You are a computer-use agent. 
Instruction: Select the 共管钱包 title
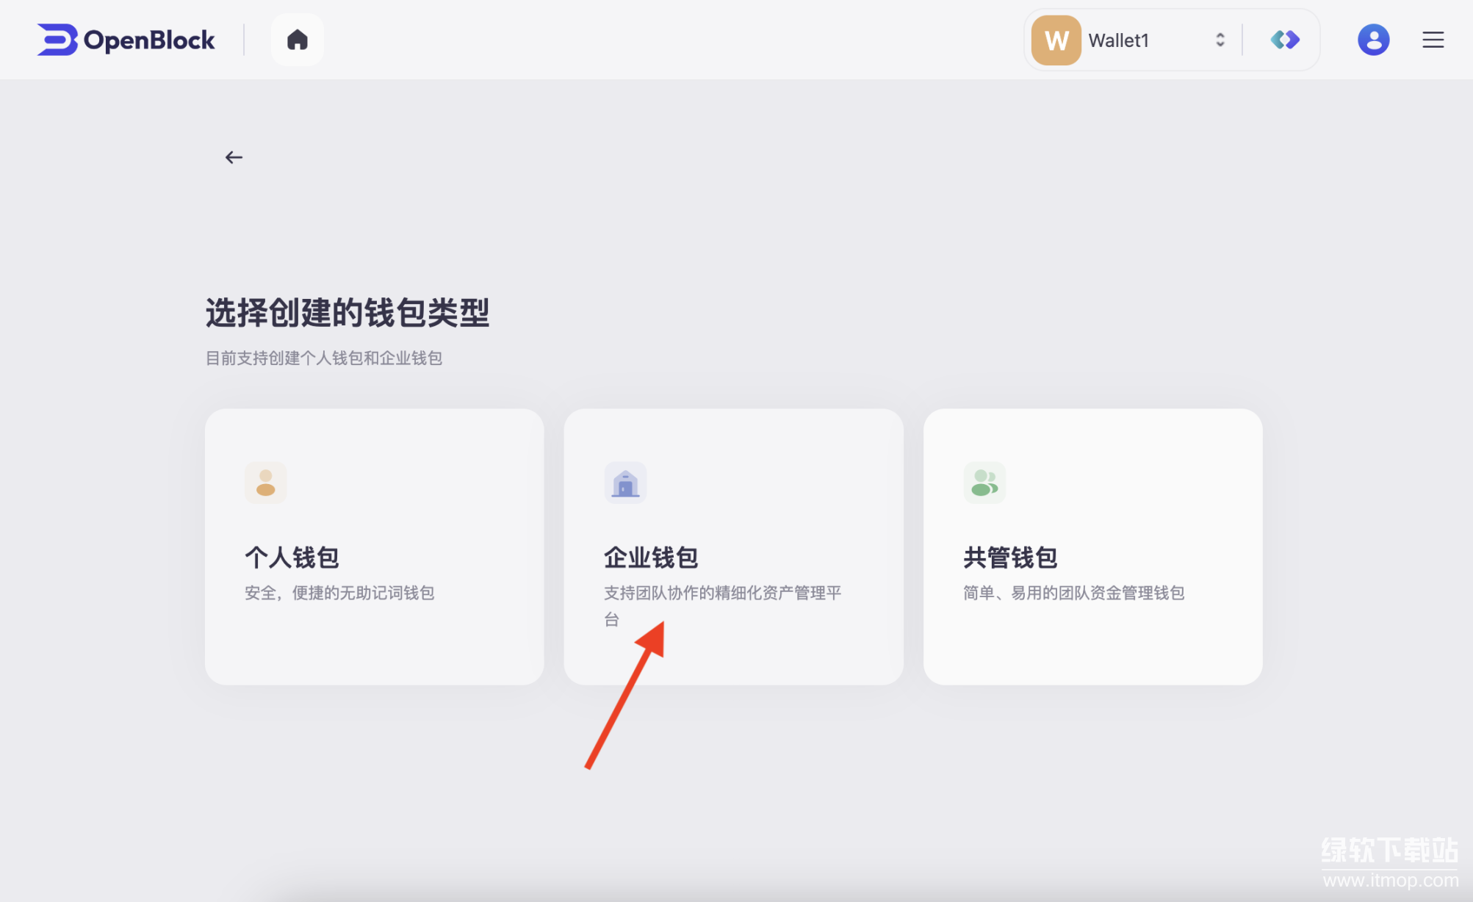pyautogui.click(x=1009, y=558)
